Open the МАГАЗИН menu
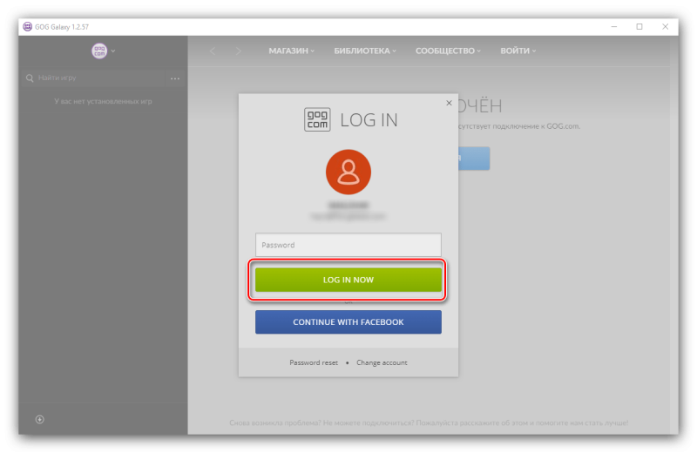This screenshot has width=697, height=453. [x=291, y=51]
